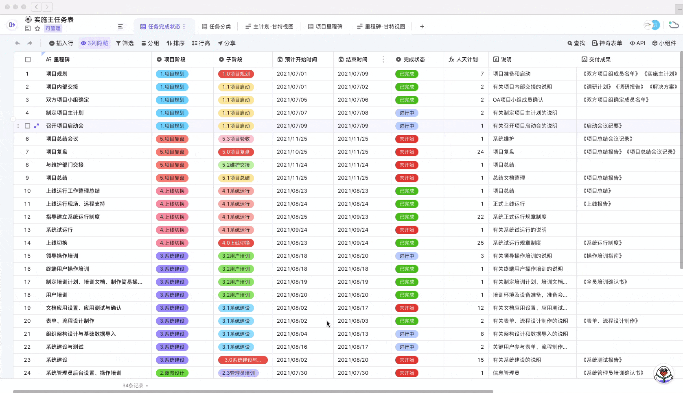The image size is (683, 393).
Task: Check the row checkbox for 召开项目启动会
Action: click(x=27, y=126)
